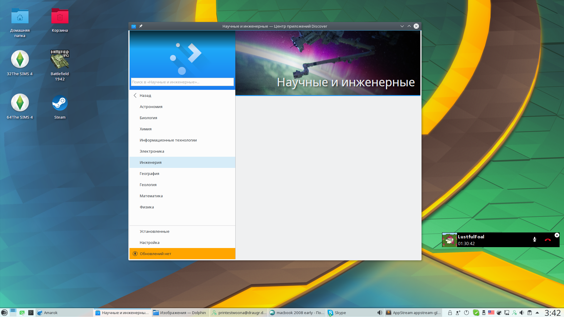This screenshot has height=317, width=564.
Task: Launch the Qt app from taskbar
Action: (x=22, y=313)
